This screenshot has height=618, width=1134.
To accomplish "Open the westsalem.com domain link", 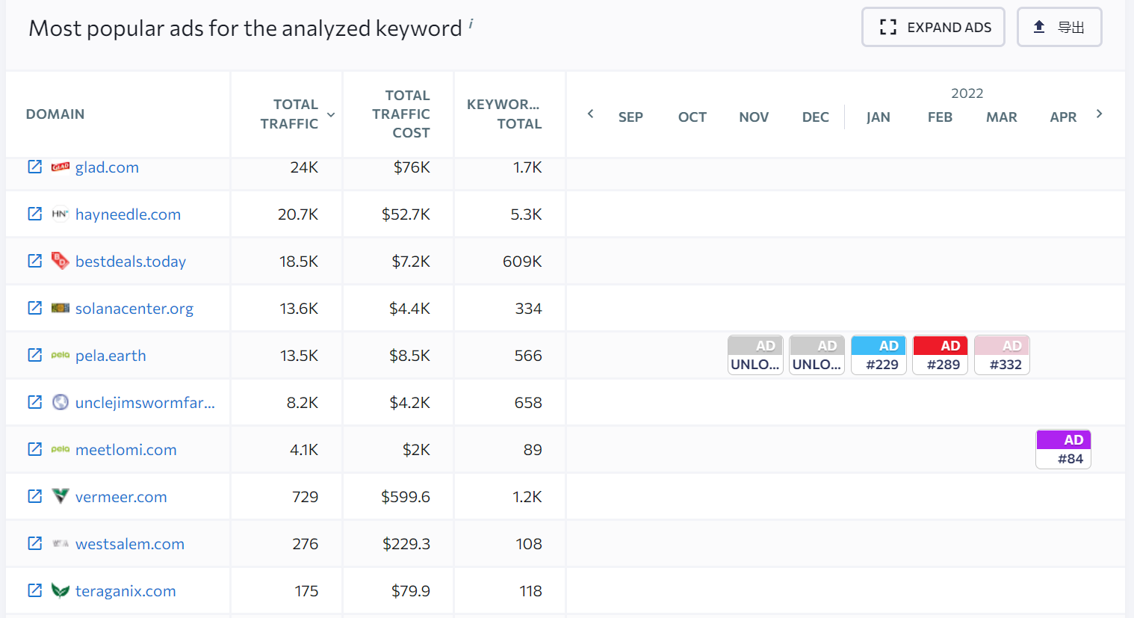I will pyautogui.click(x=130, y=544).
